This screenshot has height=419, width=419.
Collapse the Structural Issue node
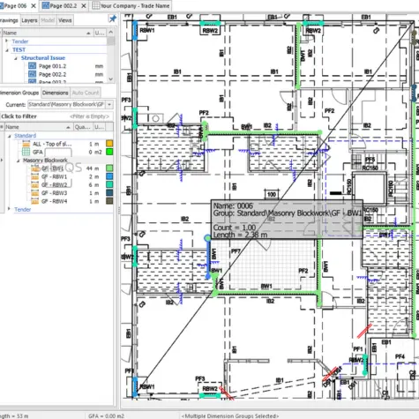pyautogui.click(x=16, y=58)
